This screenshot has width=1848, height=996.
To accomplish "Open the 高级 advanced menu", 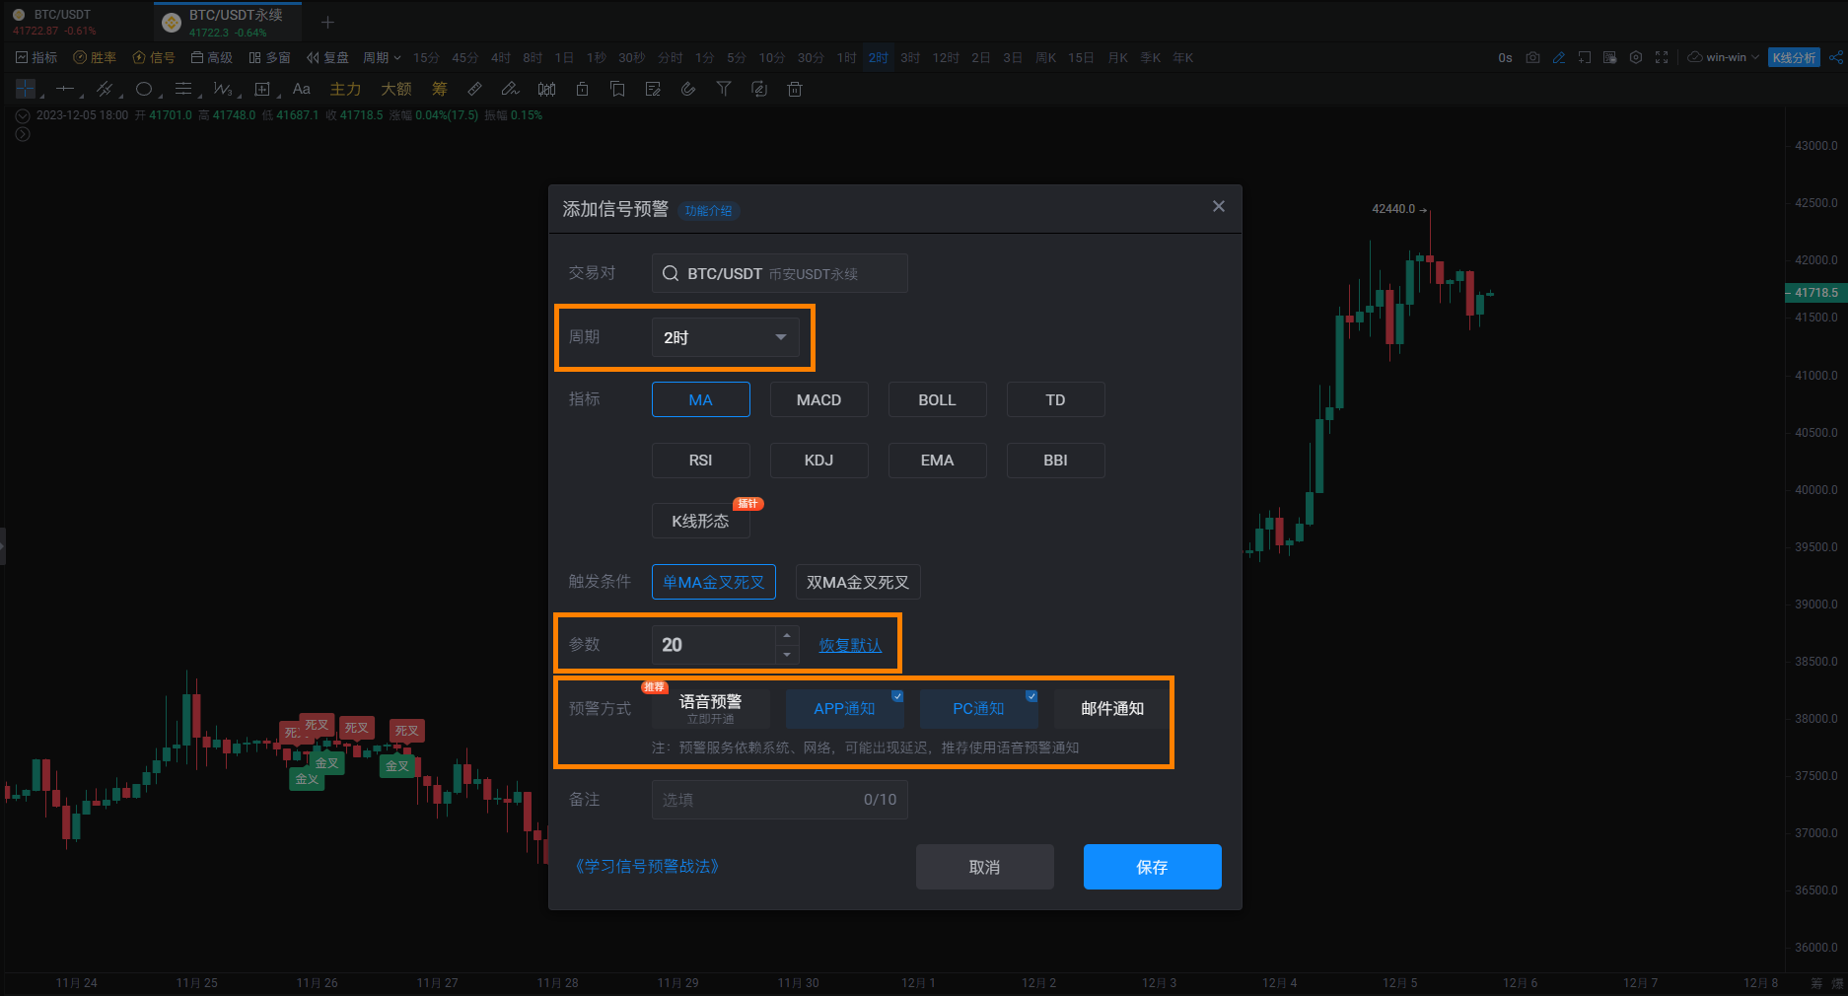I will tap(212, 57).
